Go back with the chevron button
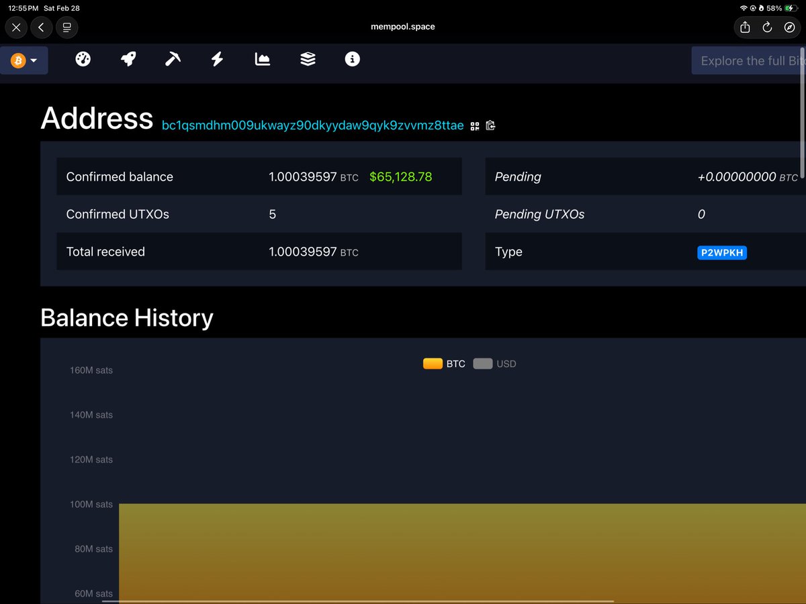 click(42, 28)
